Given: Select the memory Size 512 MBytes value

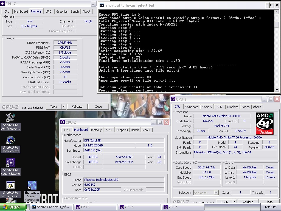Looking at the screenshot, I should click(x=29, y=26).
